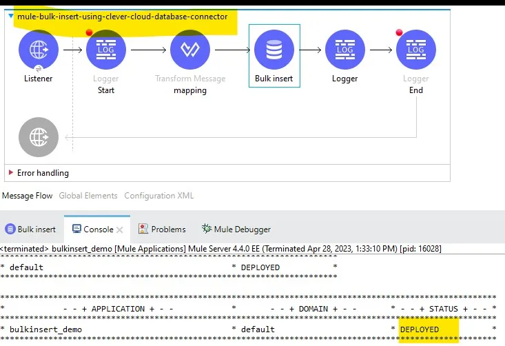
Task: Click the Console monitor icon
Action: click(x=76, y=229)
